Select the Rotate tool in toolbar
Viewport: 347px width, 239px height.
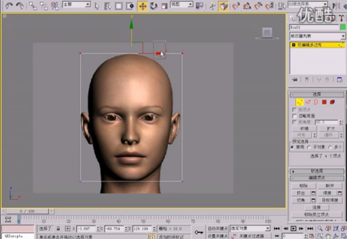click(153, 6)
